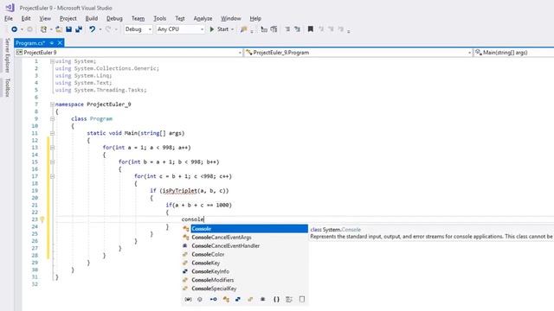Collapse the namespace ProjectEuler_9 block
This screenshot has height=311, width=554.
(x=52, y=105)
